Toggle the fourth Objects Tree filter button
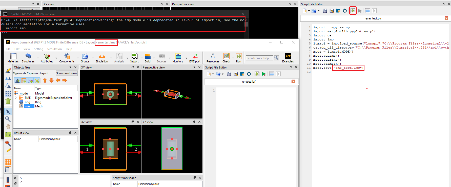Image resolution: width=451 pixels, height=187 pixels. [x=37, y=81]
